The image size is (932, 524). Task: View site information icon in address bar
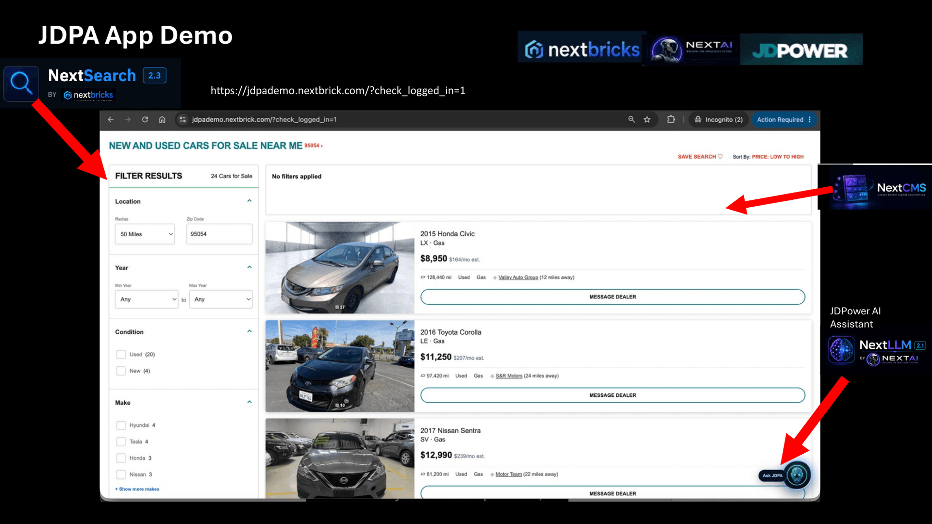pos(183,119)
